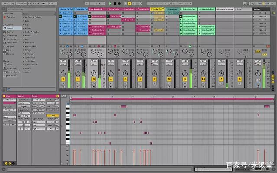Select the Vocals track header
The width and height of the screenshot is (277, 173).
[x=157, y=9]
